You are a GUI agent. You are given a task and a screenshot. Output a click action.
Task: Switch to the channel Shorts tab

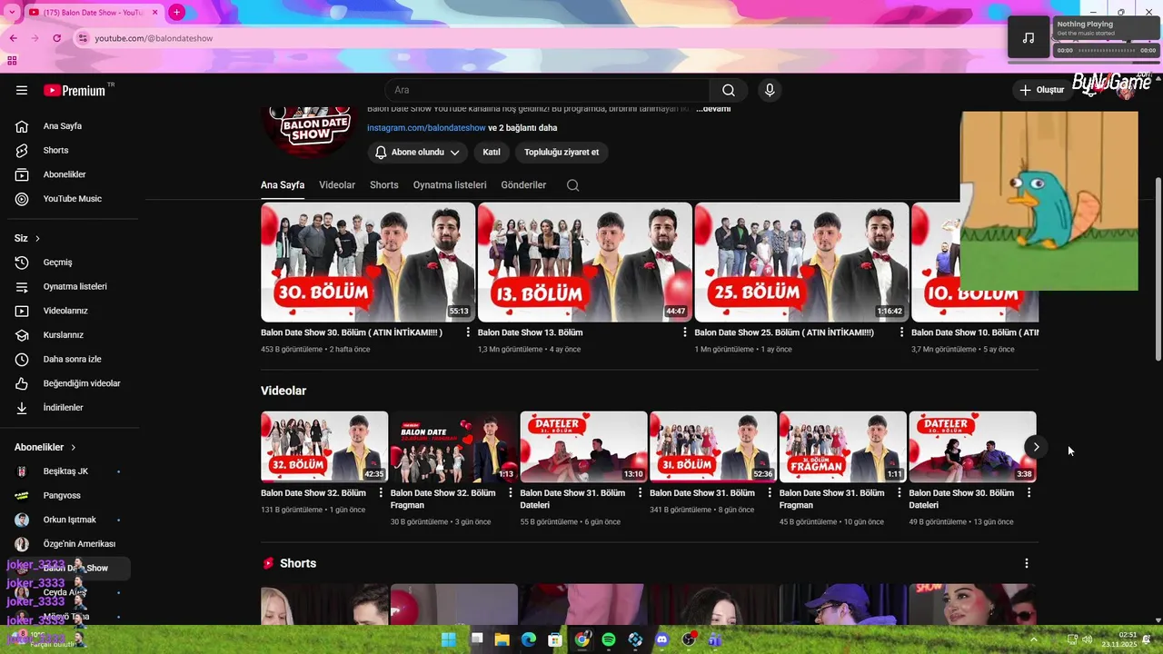pos(384,185)
